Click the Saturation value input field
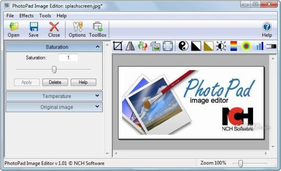The height and width of the screenshot is (171, 281). click(x=68, y=58)
